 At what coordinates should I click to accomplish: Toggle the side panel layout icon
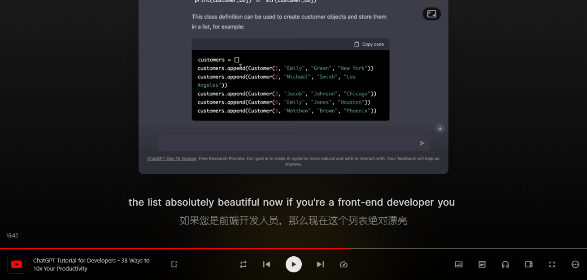(529, 264)
